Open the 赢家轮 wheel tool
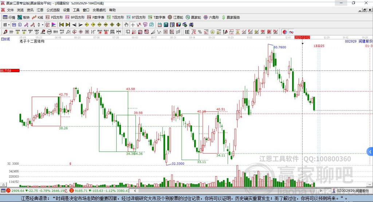373x202 pixels. (193, 18)
